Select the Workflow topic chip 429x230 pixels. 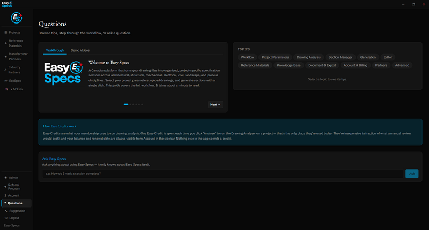click(247, 57)
